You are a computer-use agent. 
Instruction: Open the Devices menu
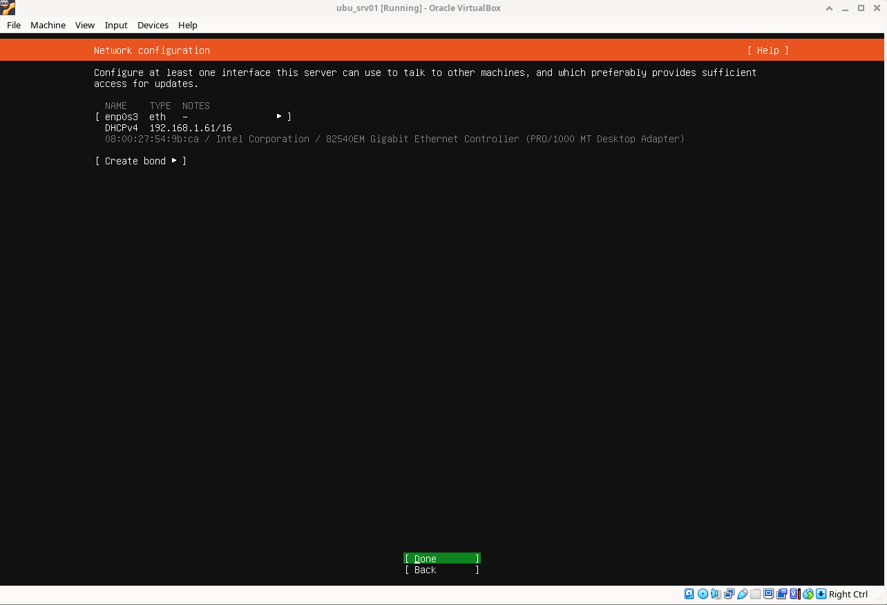pyautogui.click(x=153, y=25)
